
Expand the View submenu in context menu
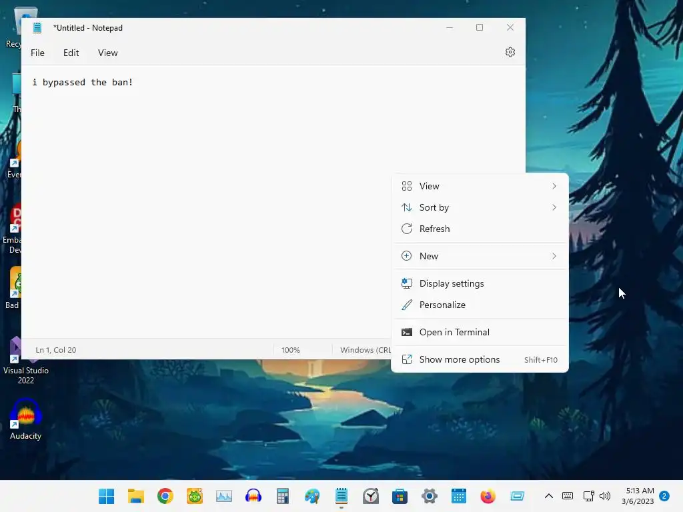[x=480, y=187]
